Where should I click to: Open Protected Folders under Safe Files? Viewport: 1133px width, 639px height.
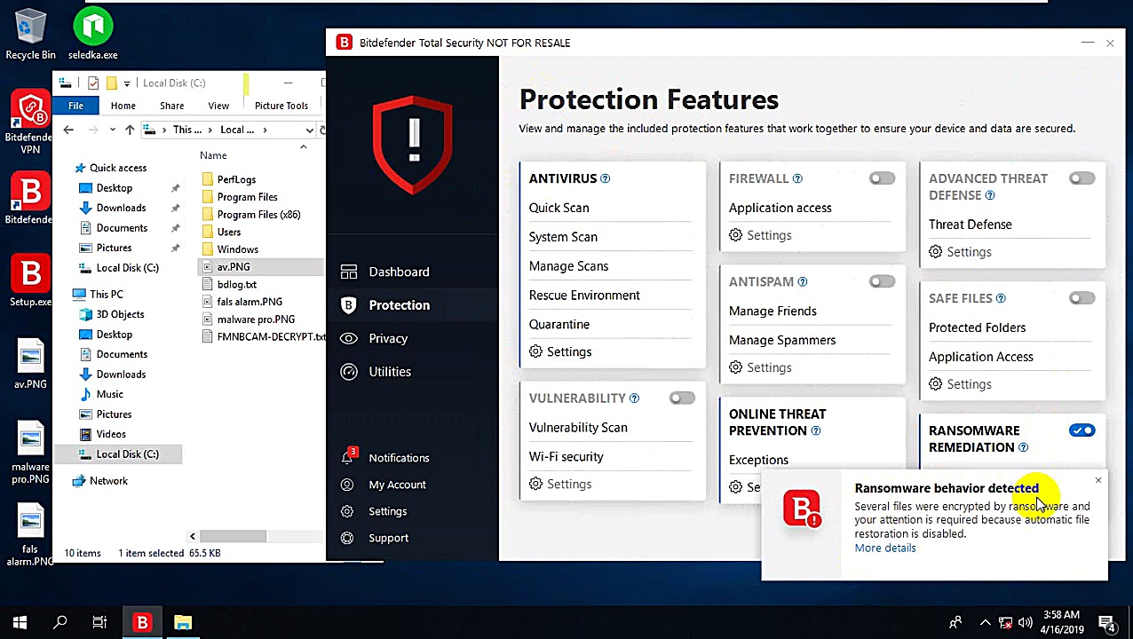pos(977,327)
